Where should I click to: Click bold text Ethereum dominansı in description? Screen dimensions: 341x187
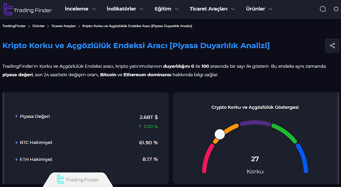click(147, 75)
